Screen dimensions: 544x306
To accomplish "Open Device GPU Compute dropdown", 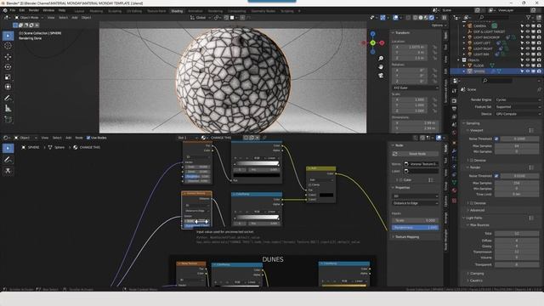I will 518,114.
